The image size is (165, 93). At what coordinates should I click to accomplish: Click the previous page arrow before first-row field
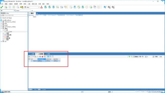(146, 57)
